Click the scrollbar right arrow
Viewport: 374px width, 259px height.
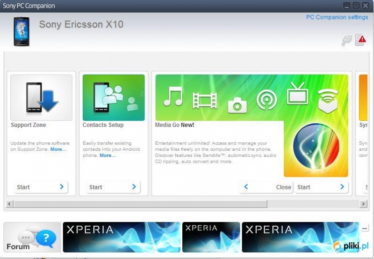pos(364,204)
